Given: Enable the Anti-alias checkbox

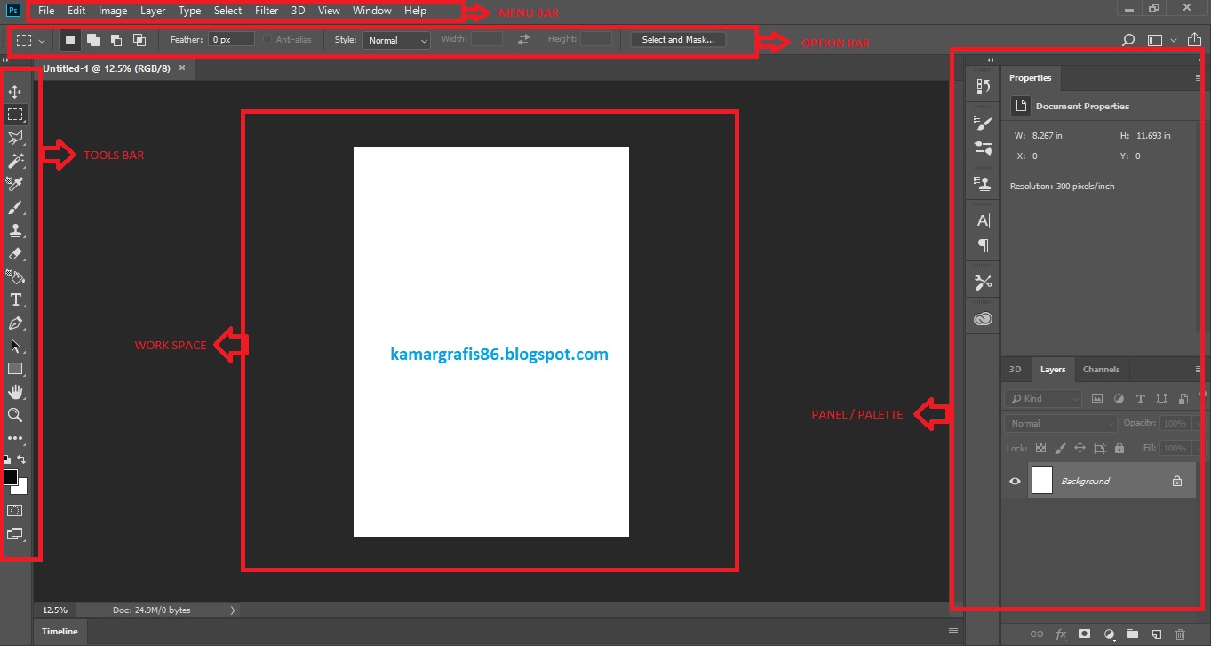Looking at the screenshot, I should 269,39.
